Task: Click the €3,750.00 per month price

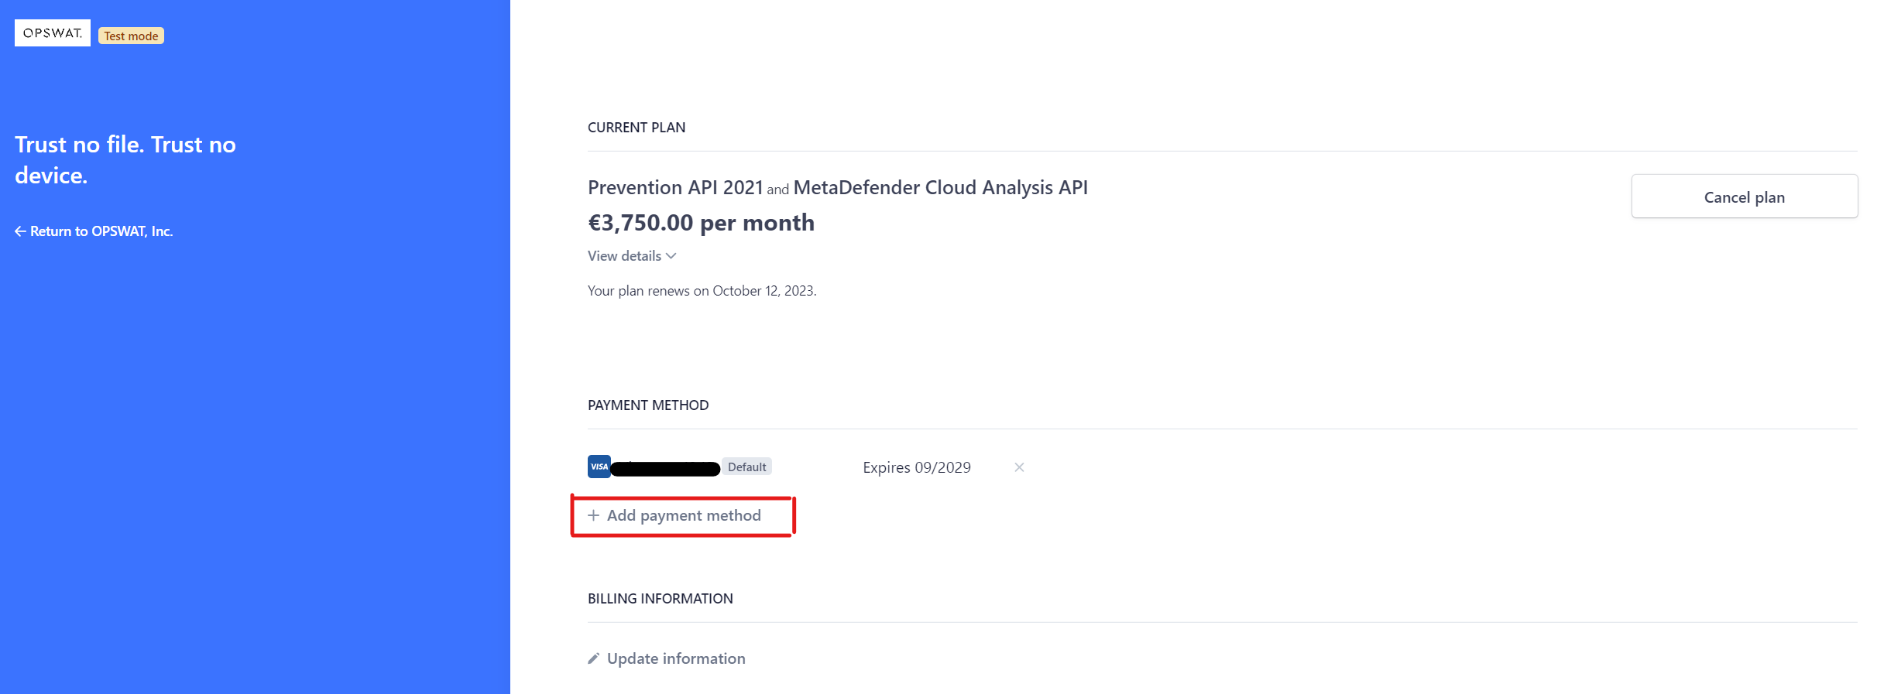Action: click(x=701, y=223)
